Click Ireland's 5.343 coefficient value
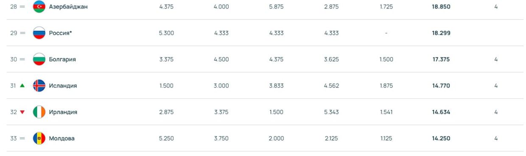 click(331, 112)
